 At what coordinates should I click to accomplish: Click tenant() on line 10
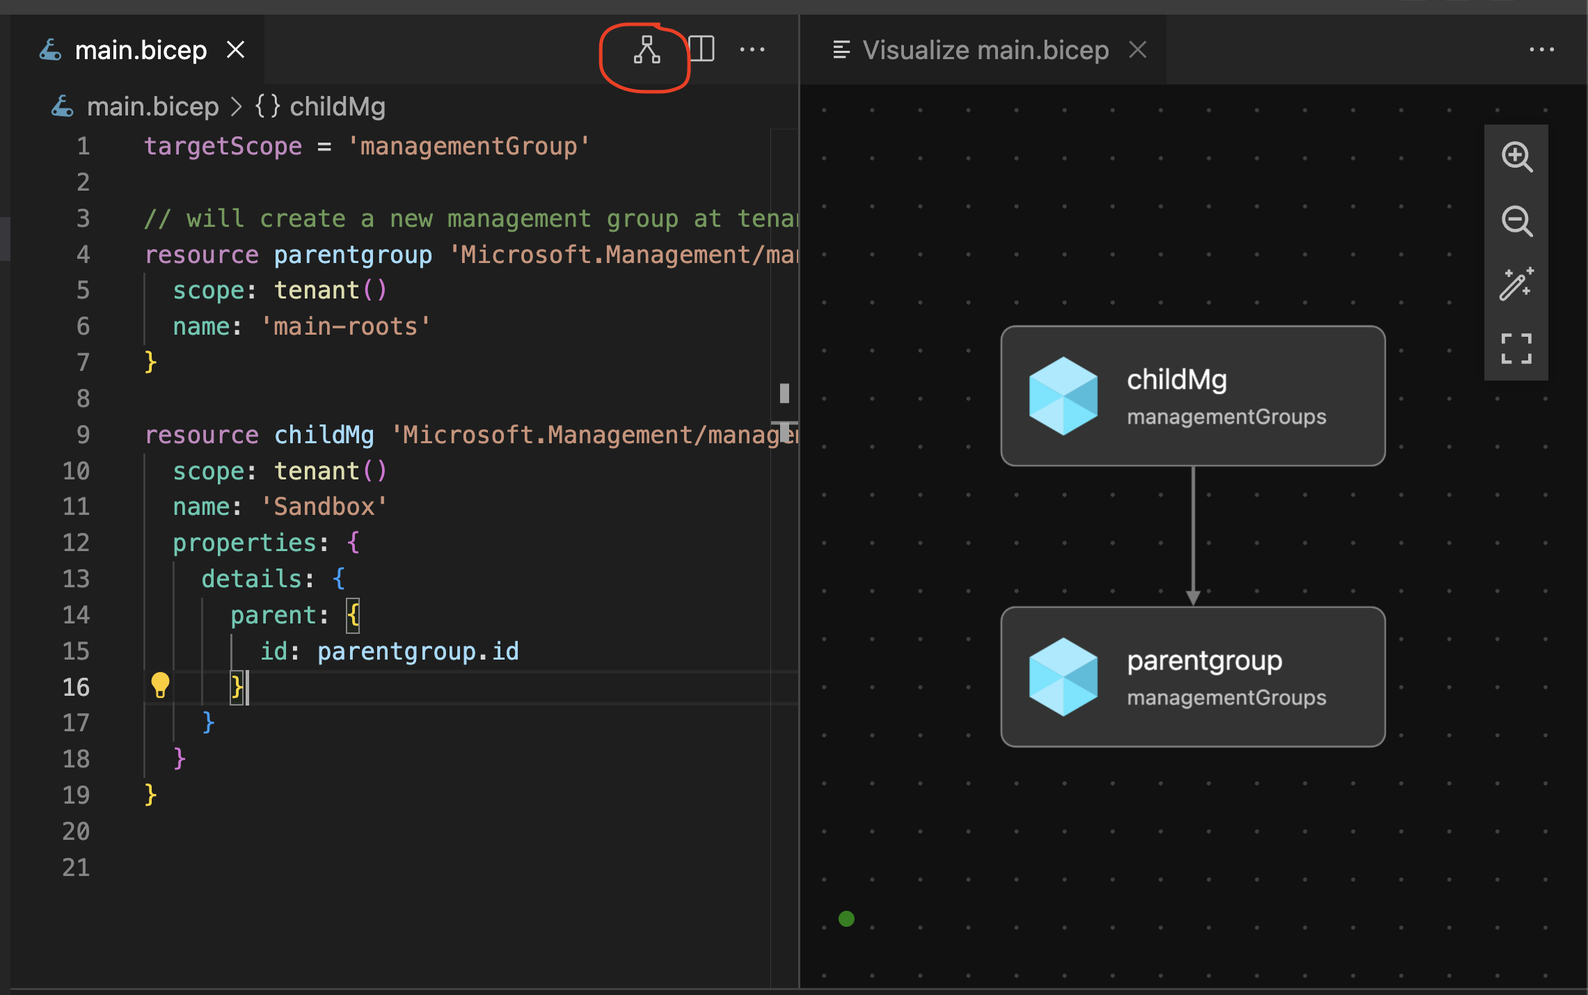tap(331, 471)
